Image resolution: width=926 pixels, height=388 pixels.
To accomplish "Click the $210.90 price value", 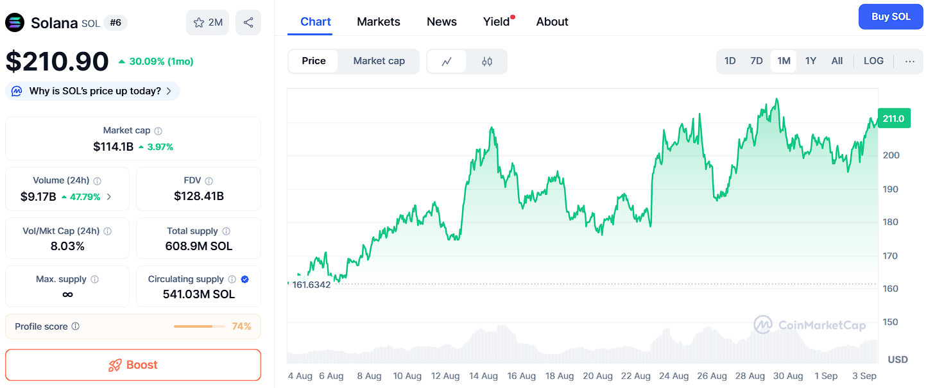I will coord(57,62).
